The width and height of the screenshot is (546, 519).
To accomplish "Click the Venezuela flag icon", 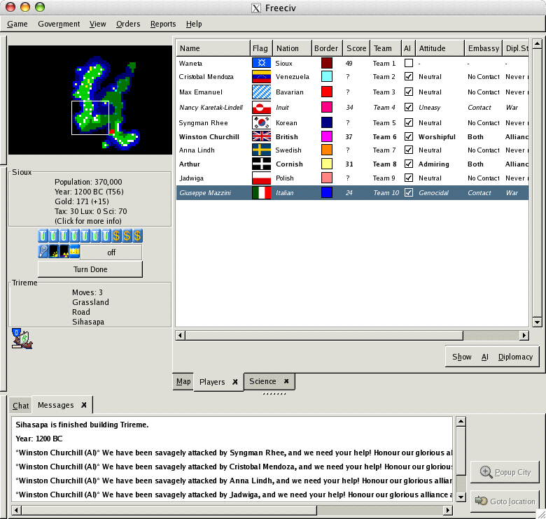I will coord(262,76).
